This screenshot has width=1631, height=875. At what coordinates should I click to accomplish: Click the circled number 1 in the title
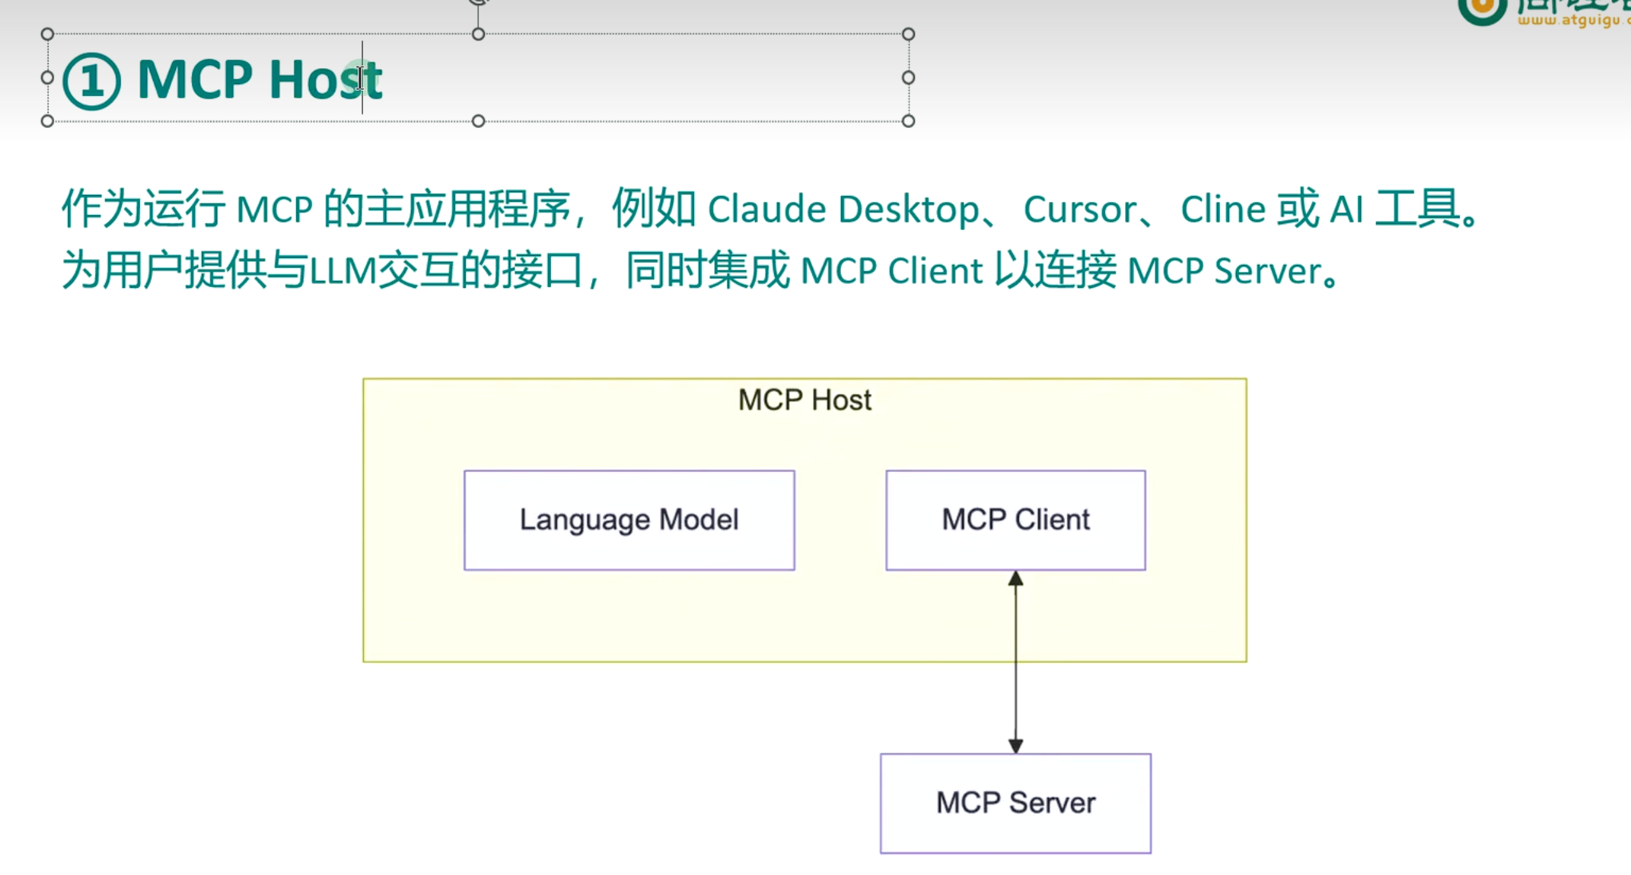[x=92, y=82]
